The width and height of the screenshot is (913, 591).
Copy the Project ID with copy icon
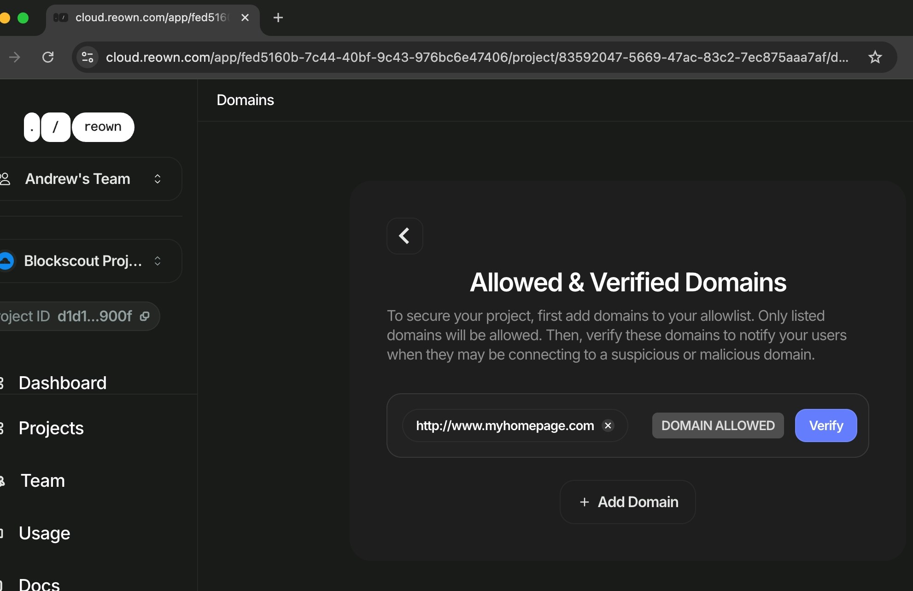[145, 316]
